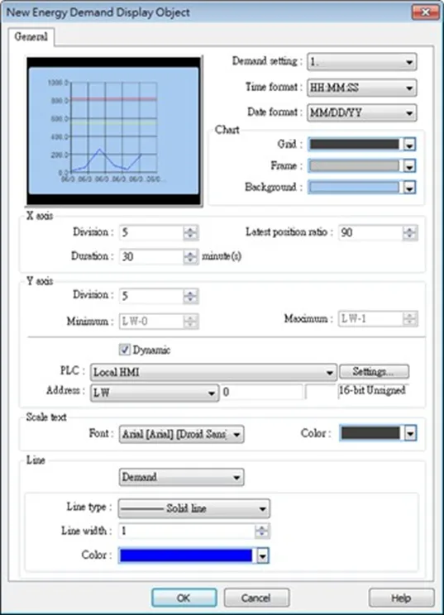Screen dimensions: 444x615
Task: Click the X axis Division input field
Action: [151, 232]
